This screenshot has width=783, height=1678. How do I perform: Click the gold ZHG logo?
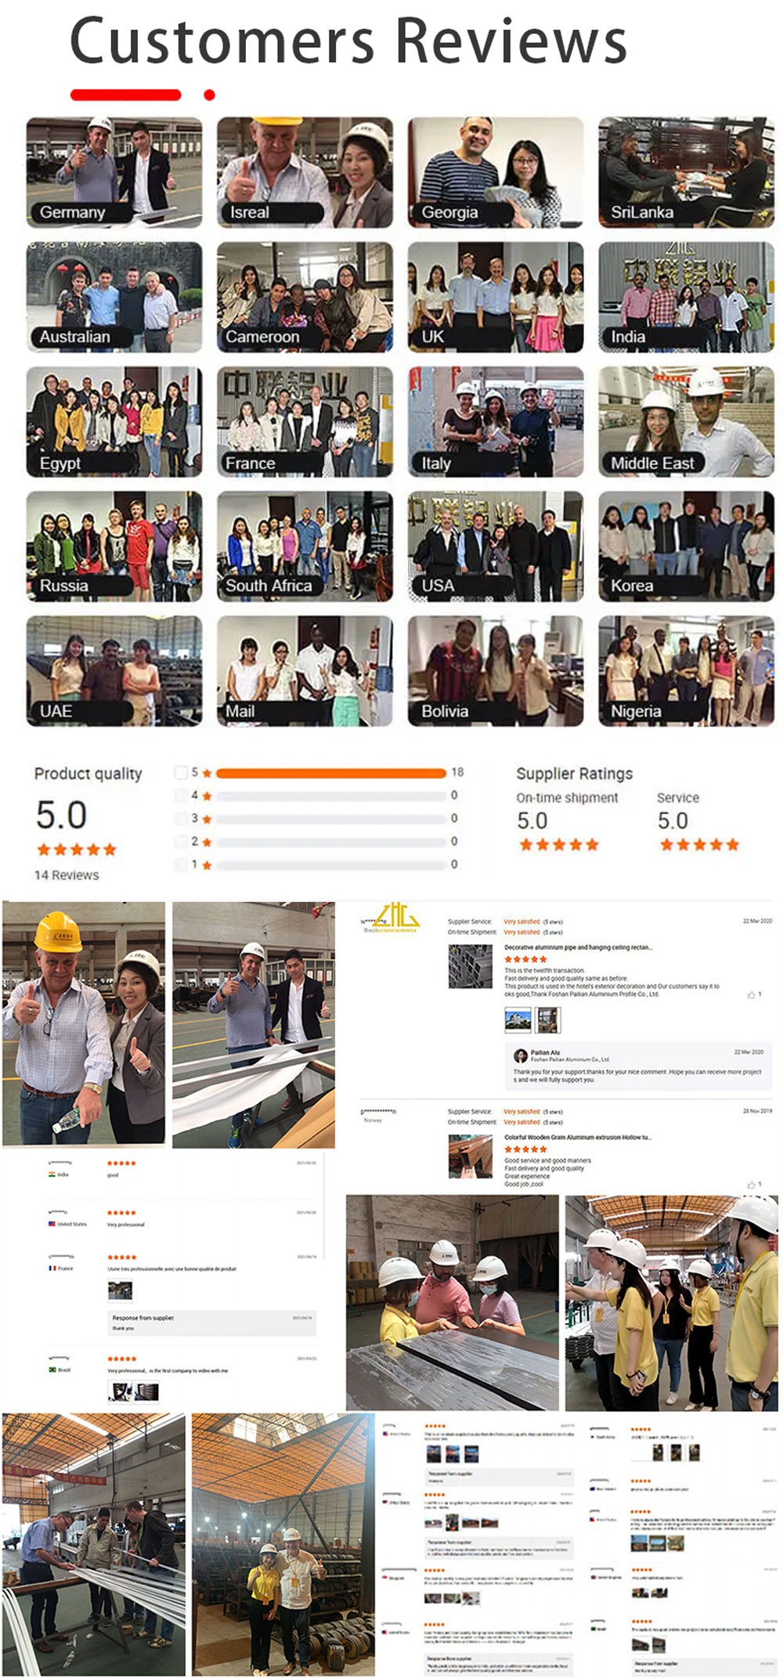(x=396, y=915)
